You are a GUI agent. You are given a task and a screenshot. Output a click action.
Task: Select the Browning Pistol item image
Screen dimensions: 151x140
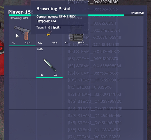[x=22, y=33]
